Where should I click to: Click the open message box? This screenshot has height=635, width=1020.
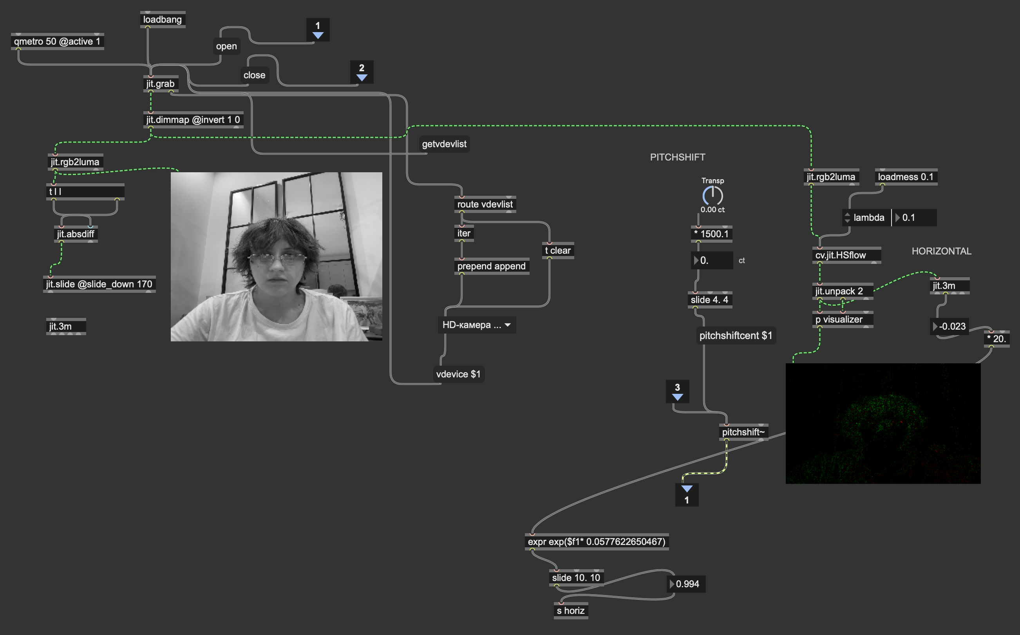226,46
